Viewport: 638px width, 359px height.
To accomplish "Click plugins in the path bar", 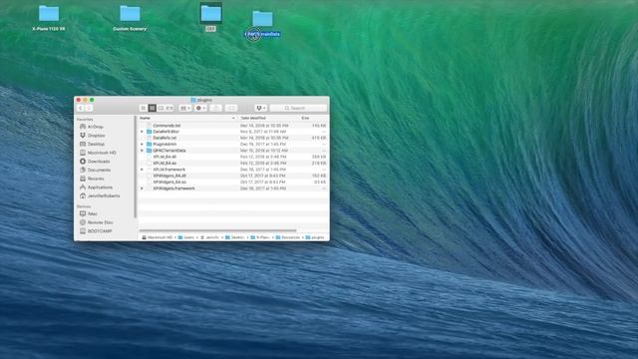I will coord(315,237).
